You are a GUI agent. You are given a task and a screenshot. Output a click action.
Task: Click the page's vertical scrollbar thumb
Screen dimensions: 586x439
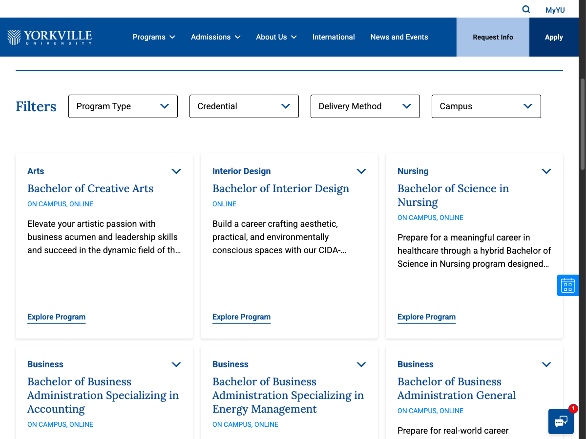tap(582, 124)
